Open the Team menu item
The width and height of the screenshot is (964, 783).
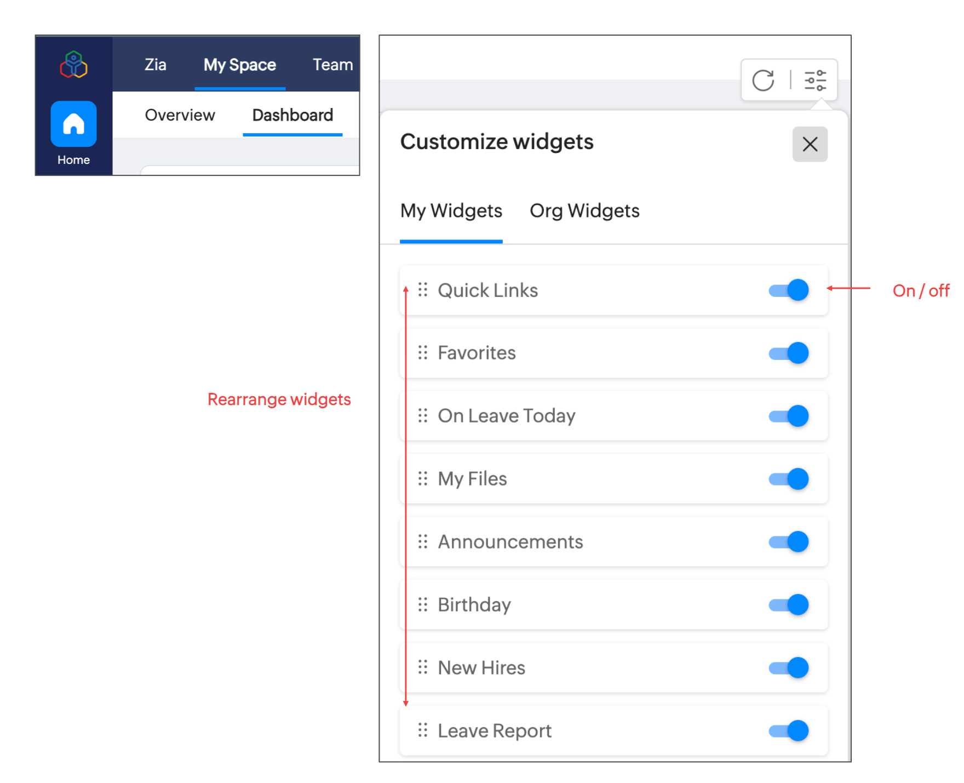[332, 65]
